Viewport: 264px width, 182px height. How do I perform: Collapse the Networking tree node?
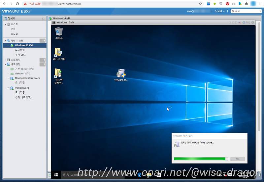(5, 64)
